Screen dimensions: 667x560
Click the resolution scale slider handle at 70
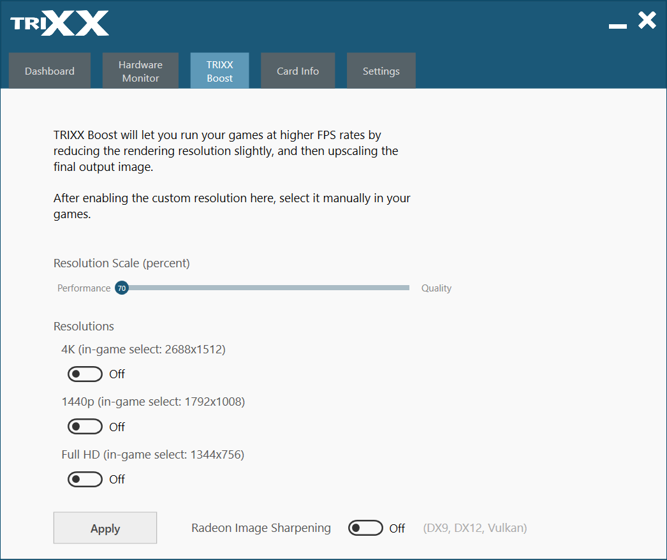[x=122, y=288]
